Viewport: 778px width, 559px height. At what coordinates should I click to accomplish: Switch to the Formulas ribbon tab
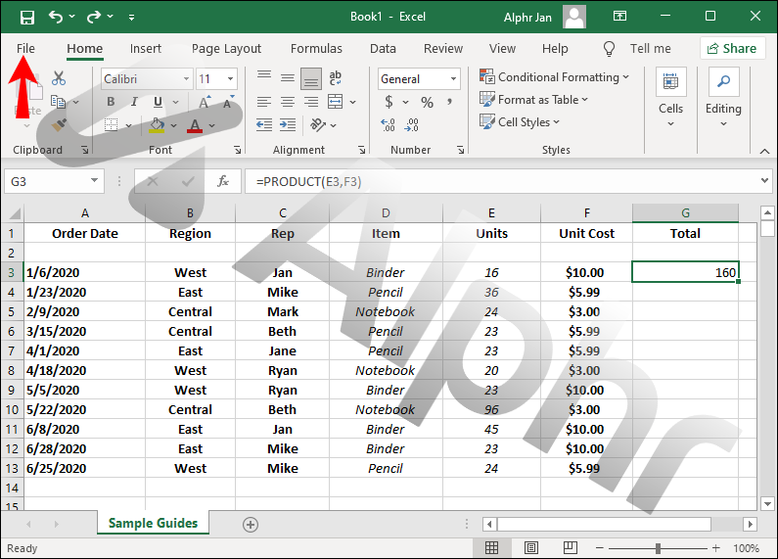coord(316,49)
